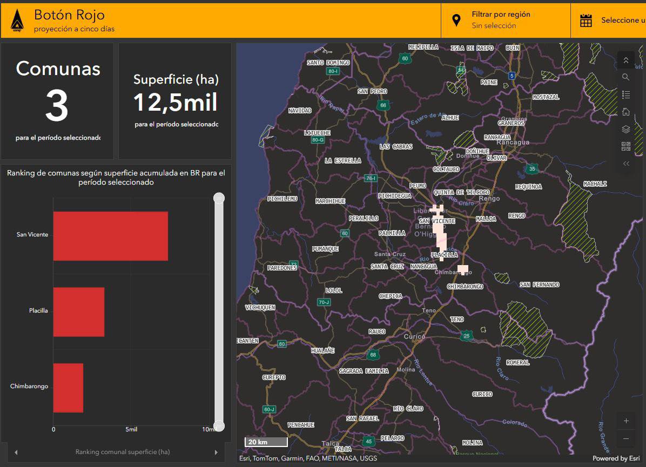Click the CONAF logo in the header
The height and width of the screenshot is (467, 646).
[x=17, y=21]
